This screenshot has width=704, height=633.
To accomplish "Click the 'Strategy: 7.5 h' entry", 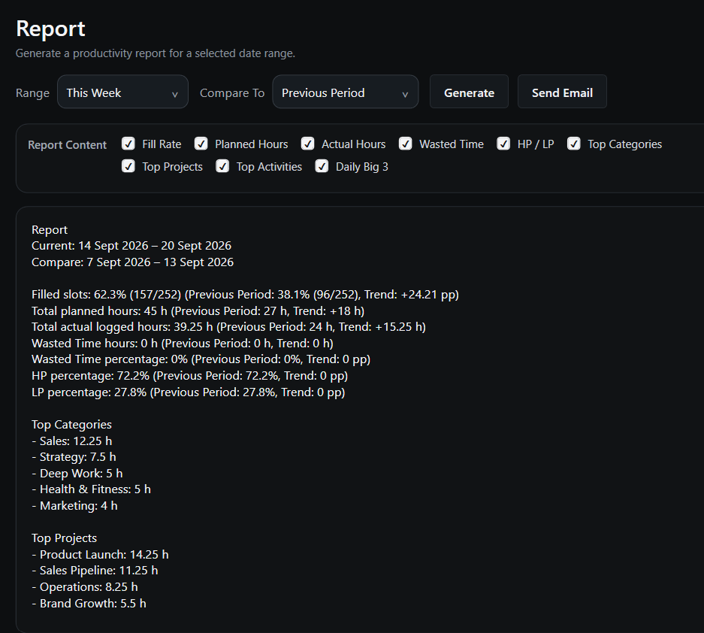I will tap(74, 457).
